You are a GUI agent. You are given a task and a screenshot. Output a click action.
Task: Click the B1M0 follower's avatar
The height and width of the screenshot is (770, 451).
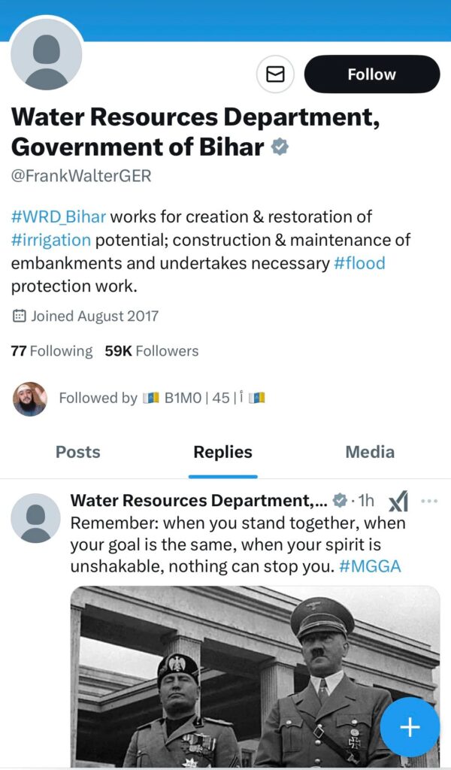[x=30, y=399]
